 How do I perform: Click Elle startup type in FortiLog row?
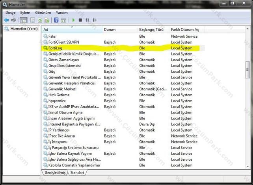(x=142, y=48)
